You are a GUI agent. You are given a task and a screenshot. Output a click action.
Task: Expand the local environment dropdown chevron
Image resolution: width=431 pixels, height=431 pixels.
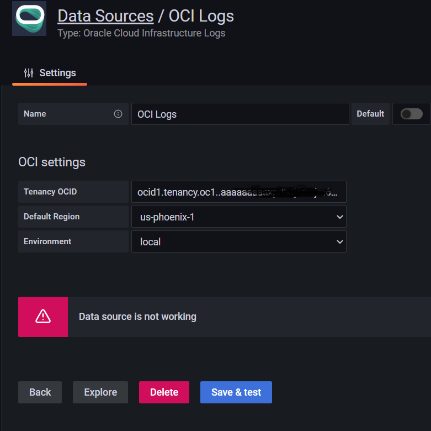[x=340, y=241]
